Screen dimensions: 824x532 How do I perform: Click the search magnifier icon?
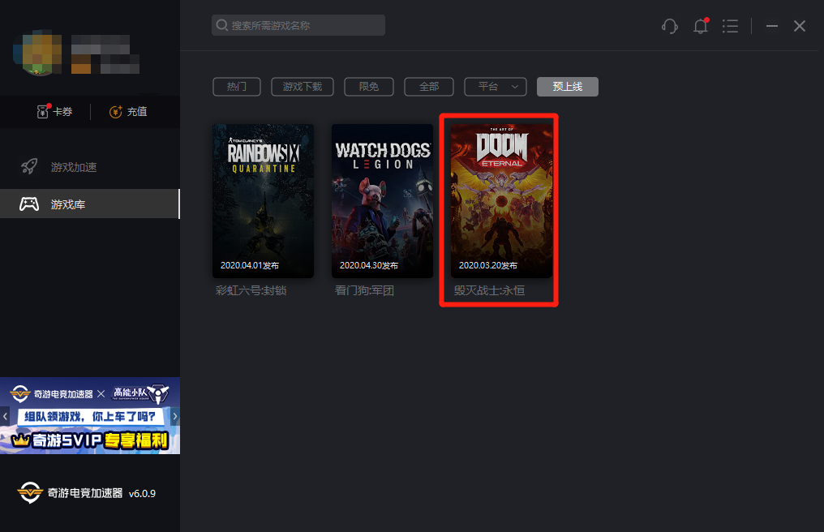pos(221,26)
